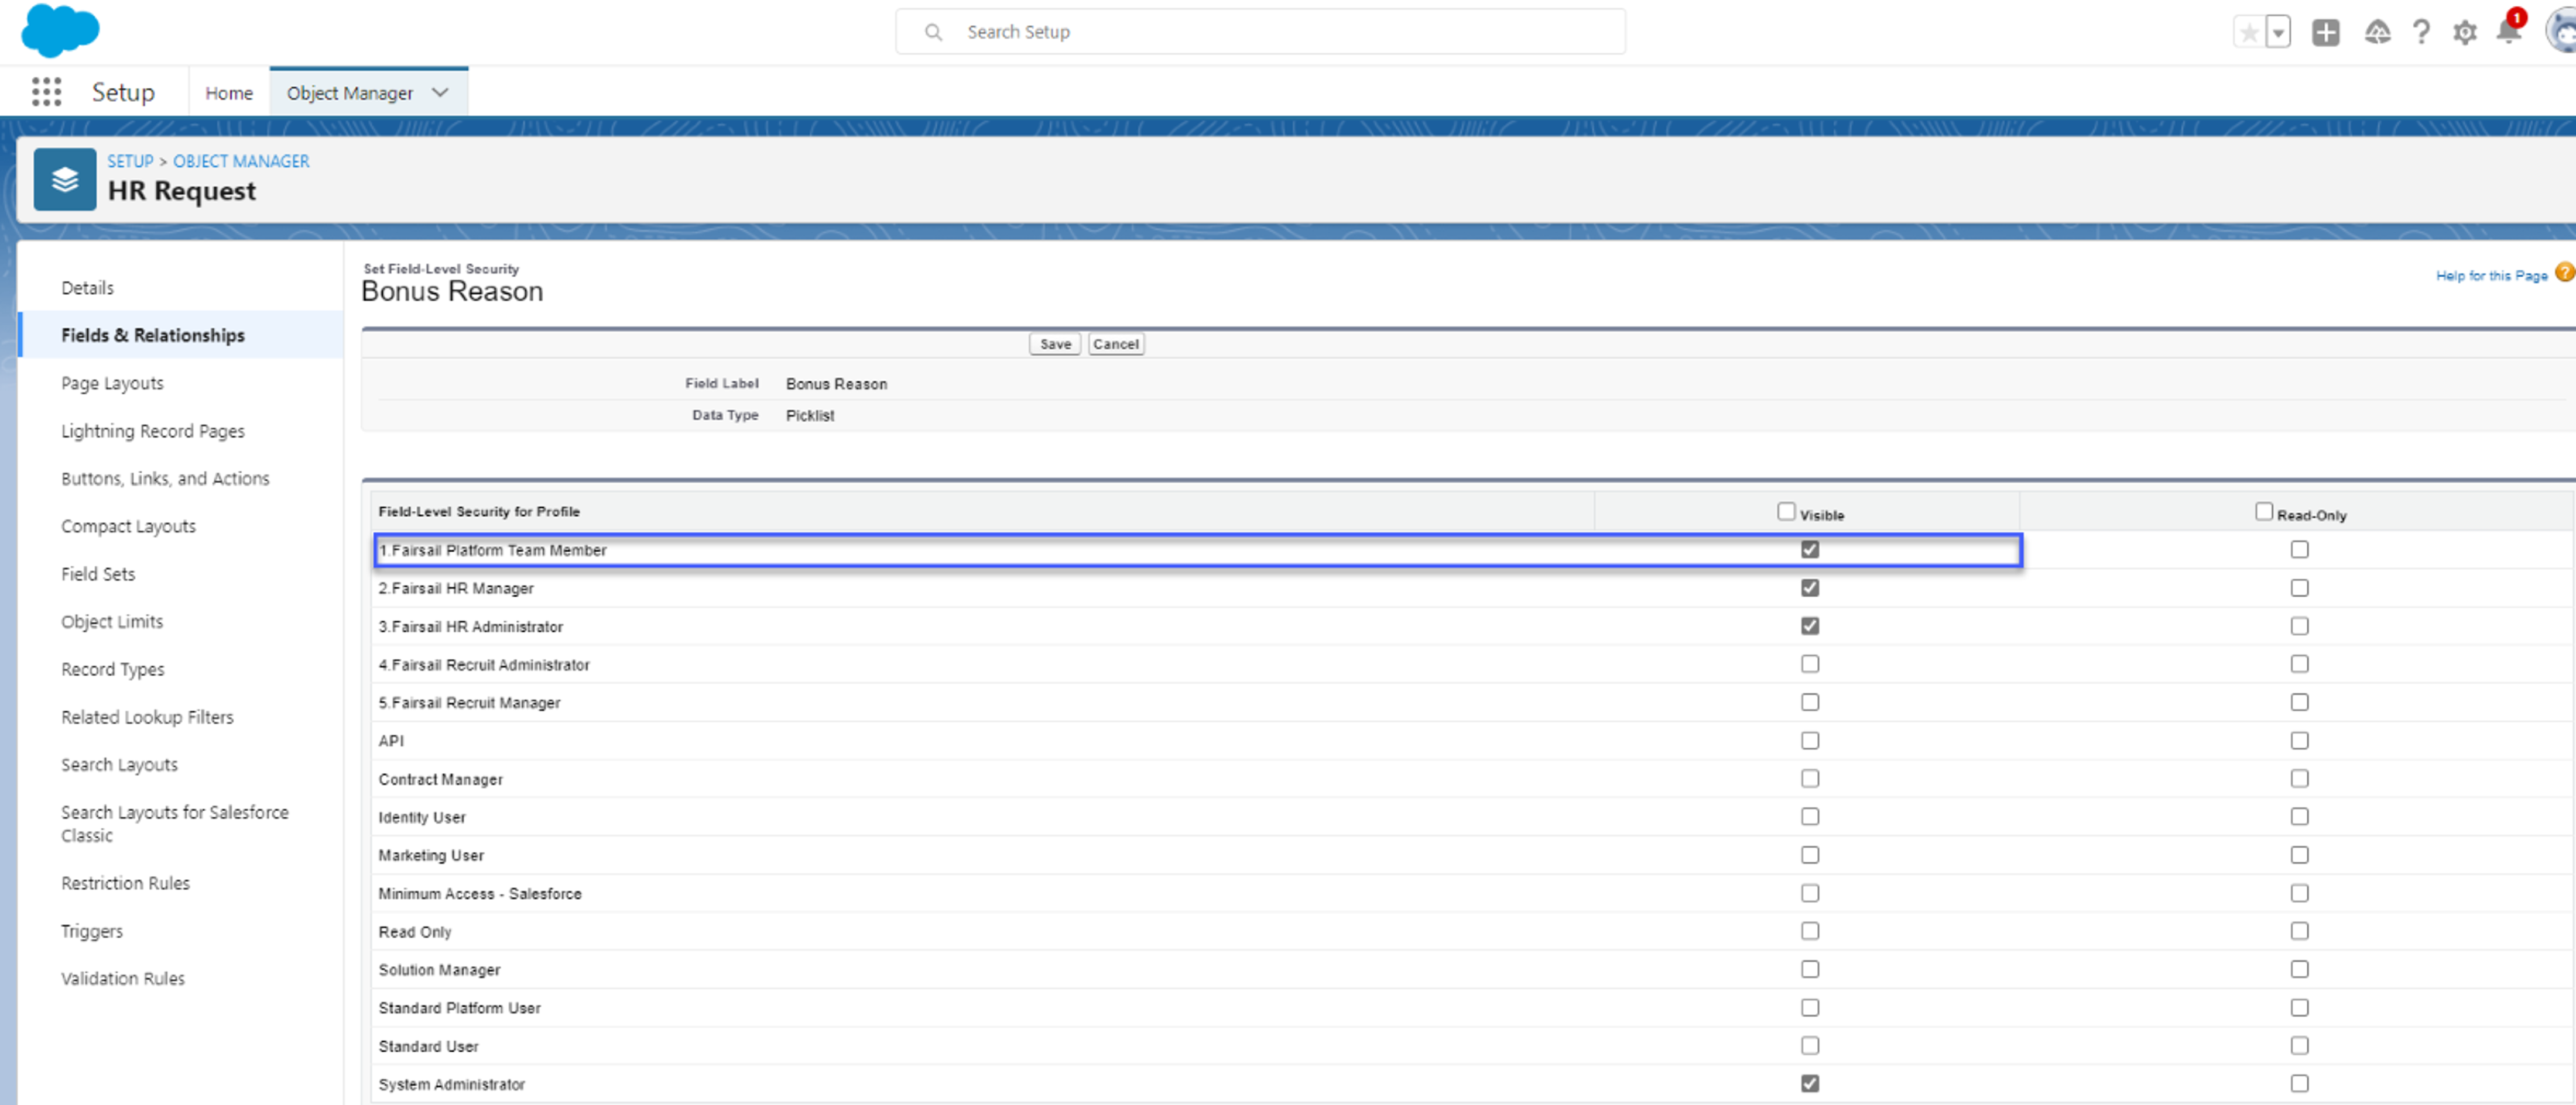Screen dimensions: 2576x1105
Task: Click the Favorites star icon
Action: (2249, 32)
